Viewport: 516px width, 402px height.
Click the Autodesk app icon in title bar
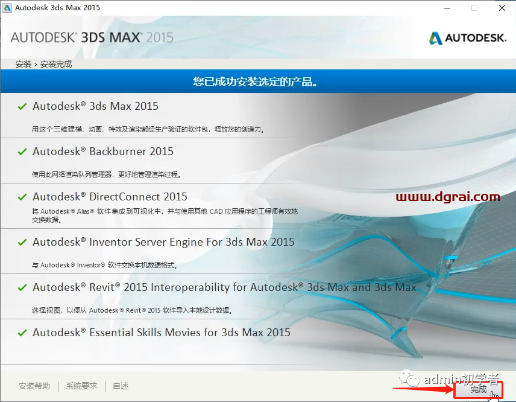7,8
